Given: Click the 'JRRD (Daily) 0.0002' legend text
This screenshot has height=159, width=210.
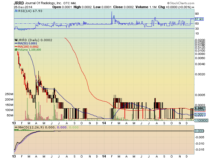Looking at the screenshot, I should [35, 40].
